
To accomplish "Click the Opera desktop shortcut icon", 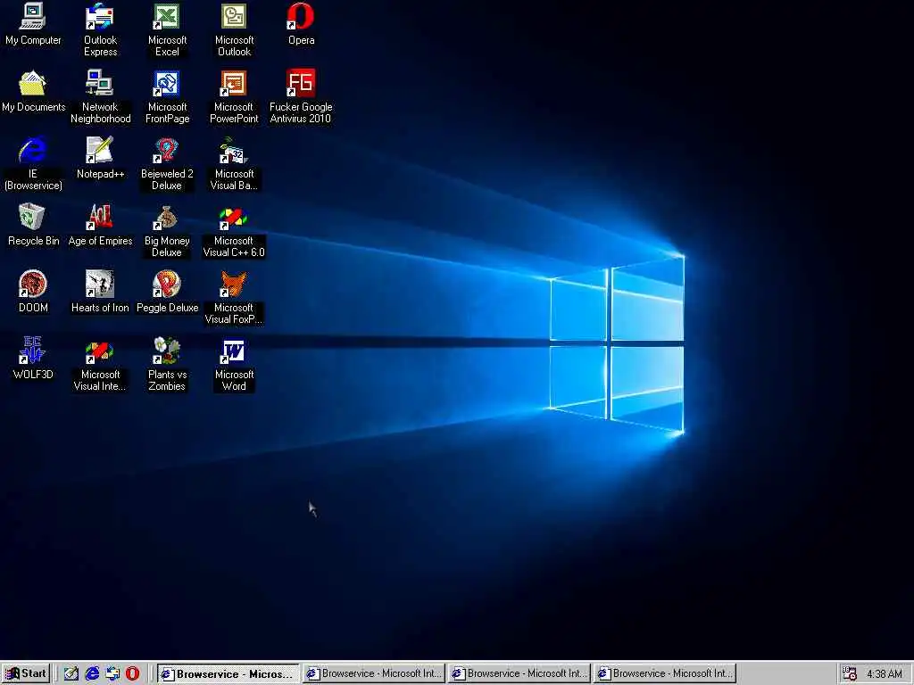I will click(x=301, y=17).
